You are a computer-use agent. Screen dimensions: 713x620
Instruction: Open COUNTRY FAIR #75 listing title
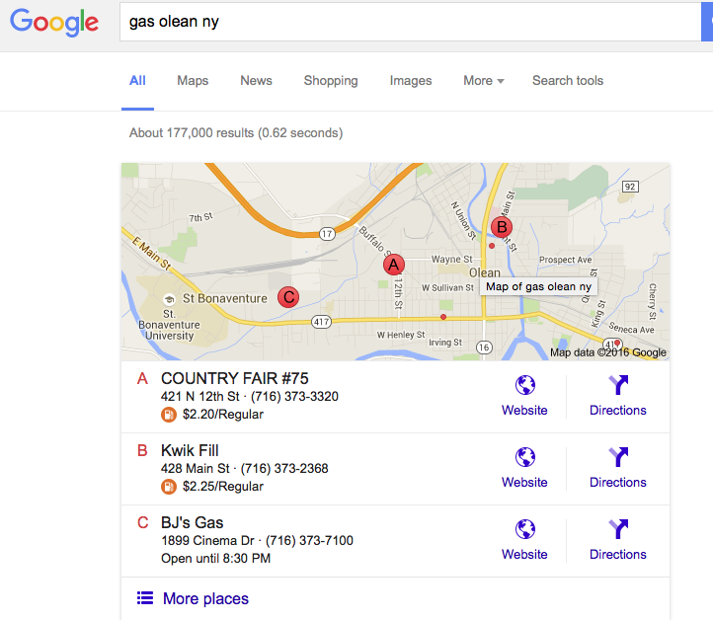tap(235, 378)
